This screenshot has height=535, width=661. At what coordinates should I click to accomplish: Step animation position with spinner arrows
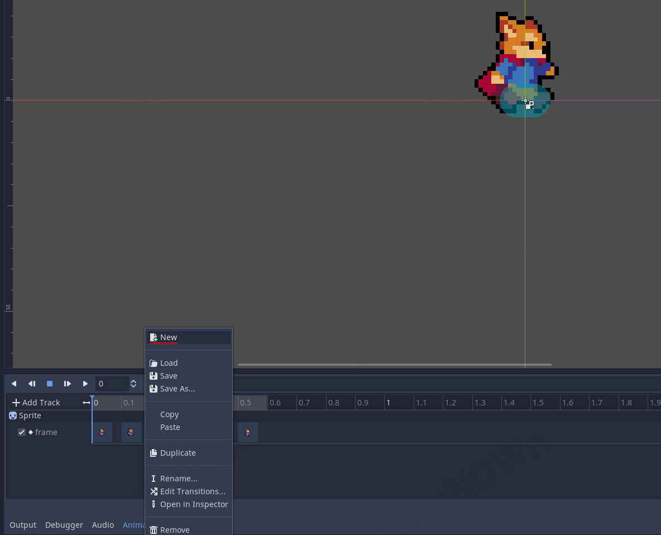tap(133, 384)
